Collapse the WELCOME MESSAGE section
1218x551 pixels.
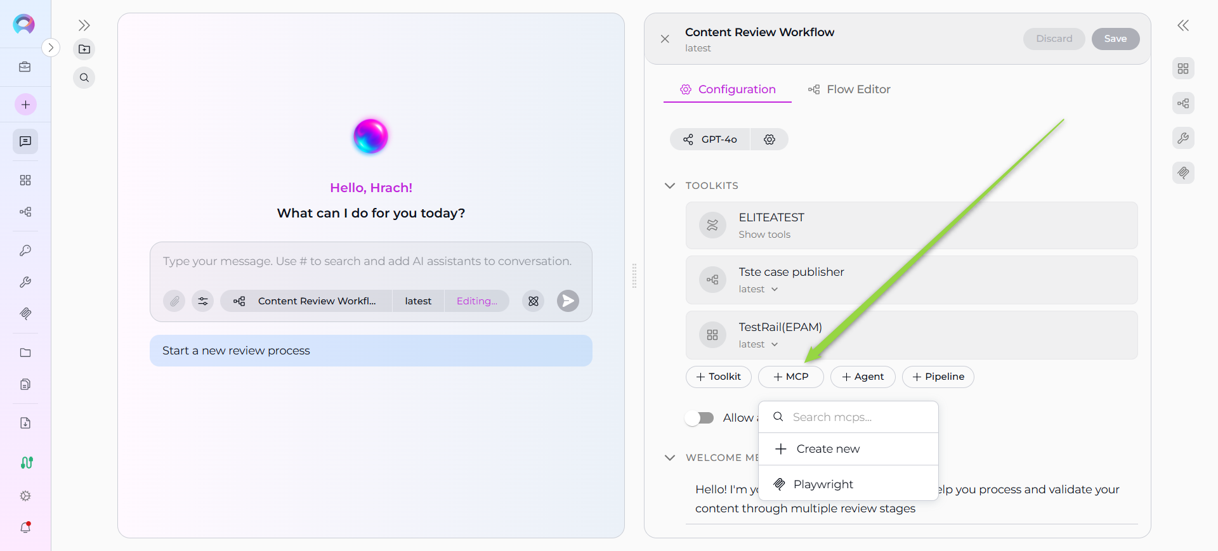click(x=670, y=458)
